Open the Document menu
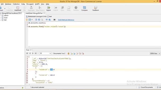 click(30, 4)
